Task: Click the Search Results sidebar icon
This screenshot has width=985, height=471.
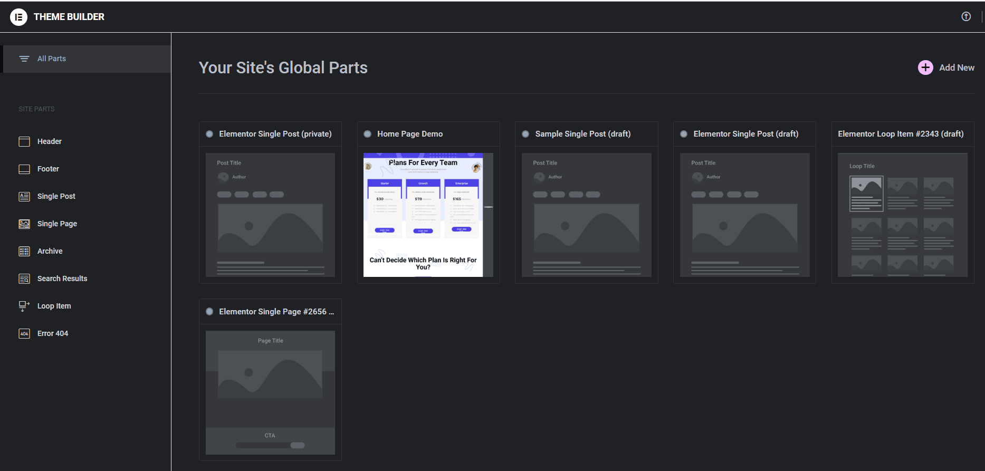Action: [24, 278]
